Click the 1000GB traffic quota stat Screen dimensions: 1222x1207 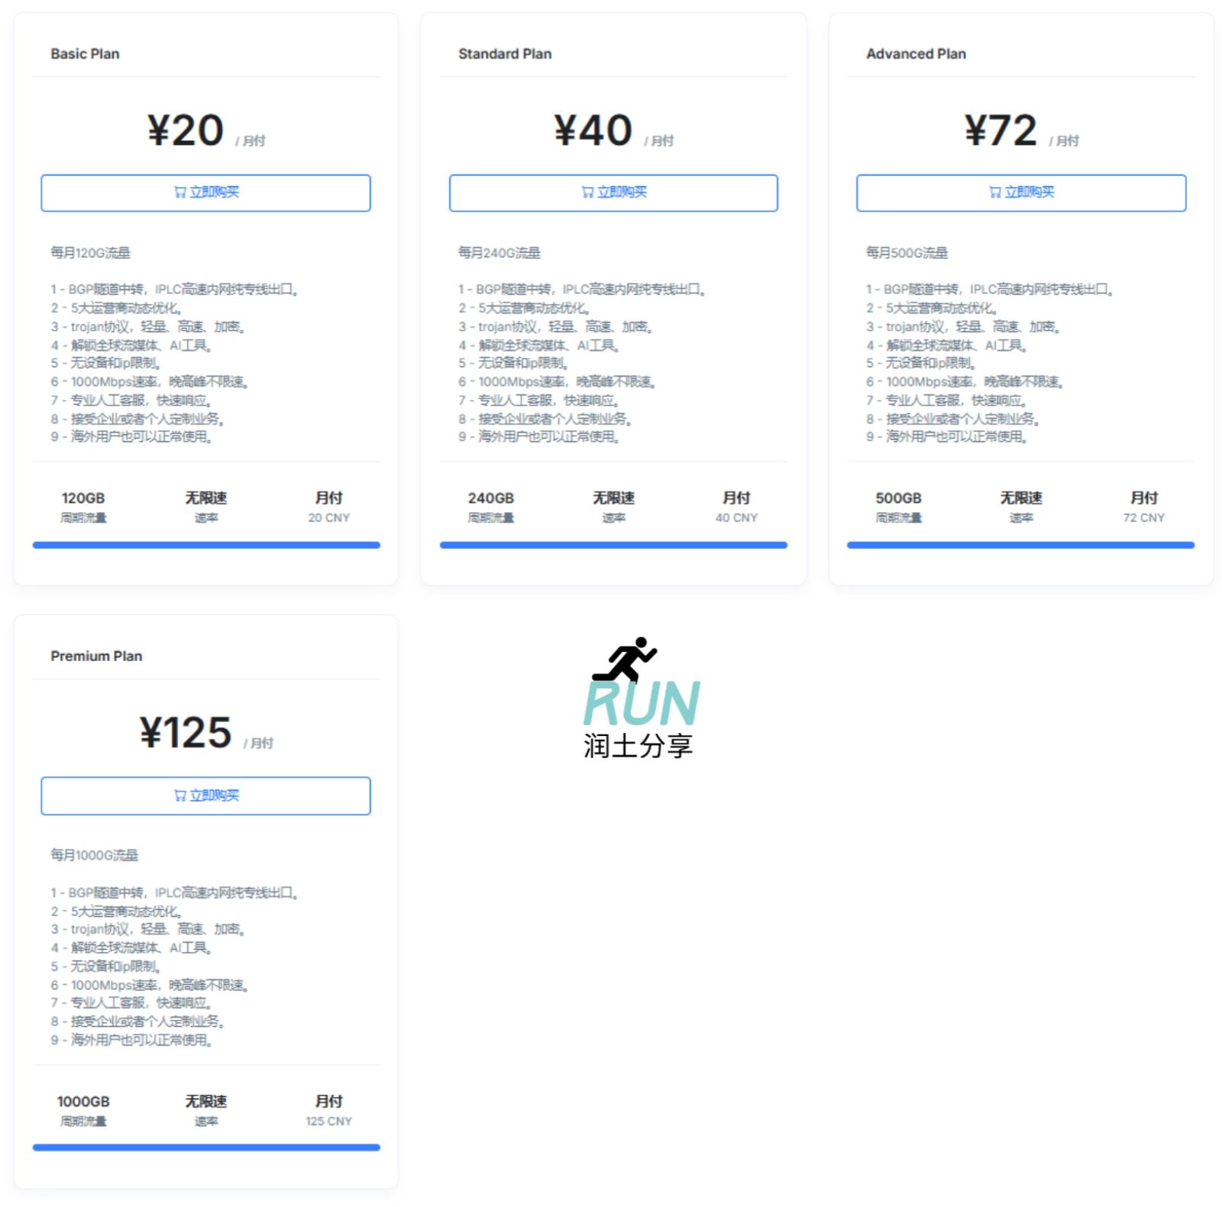pos(83,1102)
